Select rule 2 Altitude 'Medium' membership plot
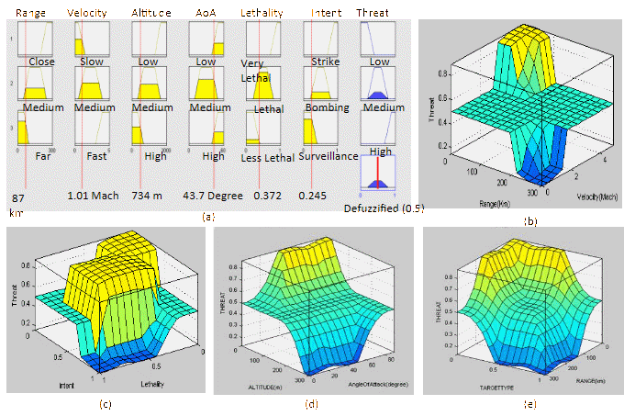This screenshot has height=416, width=624. [x=150, y=84]
